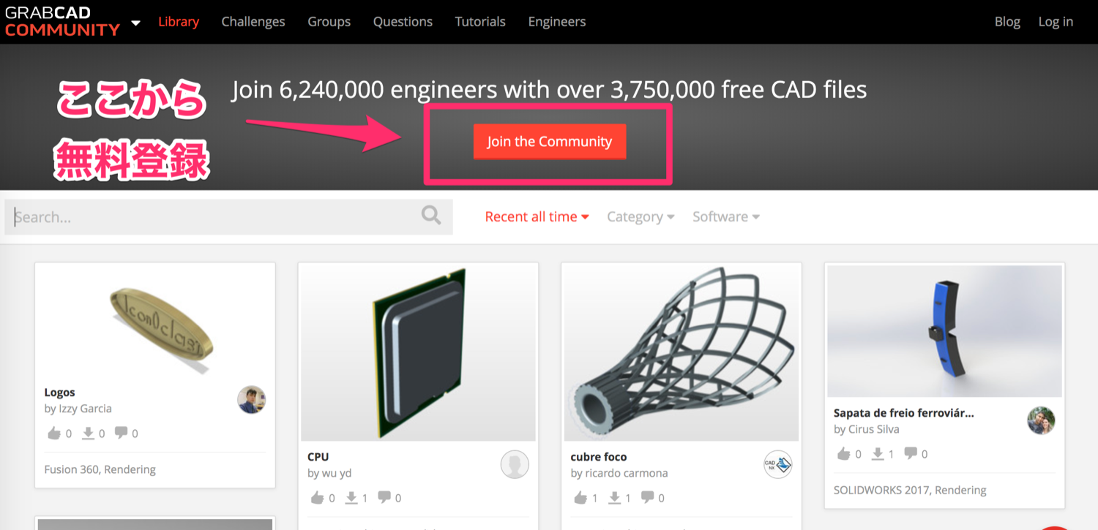Viewport: 1098px width, 530px height.
Task: Open the Blog link
Action: coord(1007,22)
